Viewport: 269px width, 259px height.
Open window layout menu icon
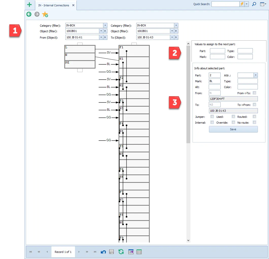tap(263, 4)
